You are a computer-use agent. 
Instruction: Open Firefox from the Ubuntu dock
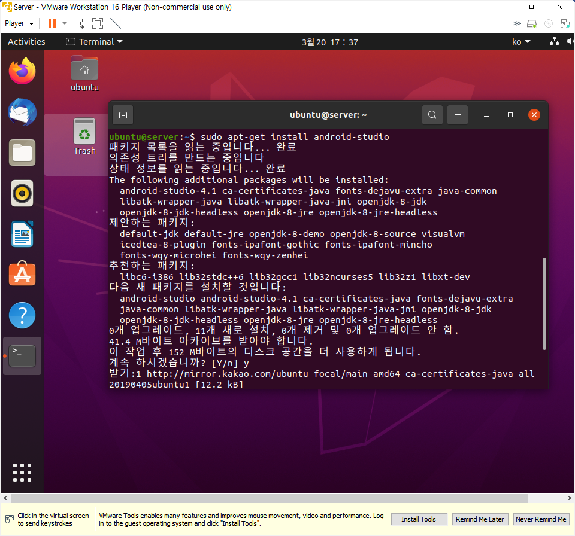(22, 71)
